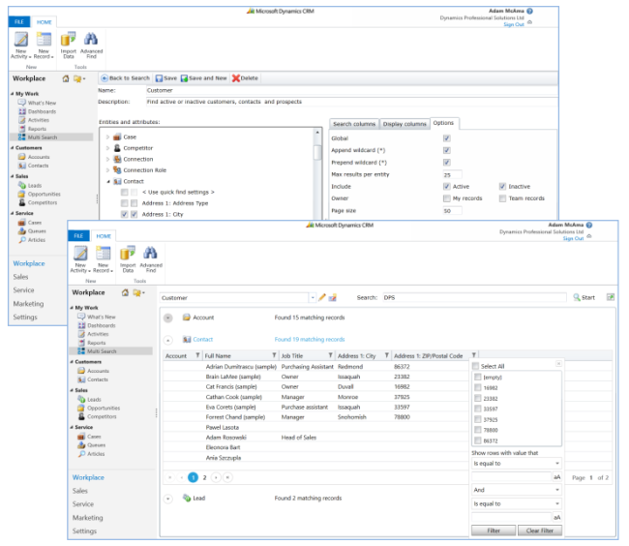Check the 16982 filter value
This screenshot has width=629, height=546.
point(478,387)
